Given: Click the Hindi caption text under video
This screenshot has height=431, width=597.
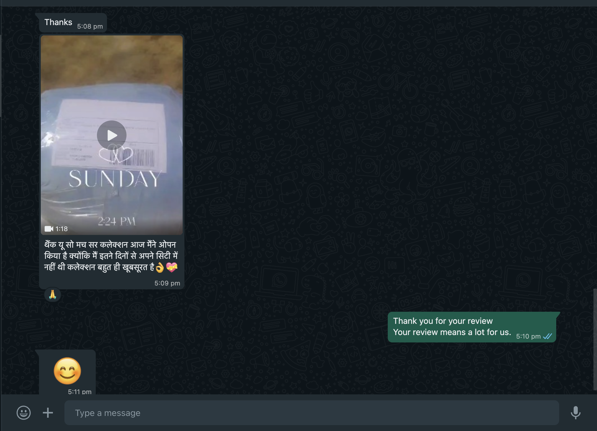Looking at the screenshot, I should click(x=111, y=256).
